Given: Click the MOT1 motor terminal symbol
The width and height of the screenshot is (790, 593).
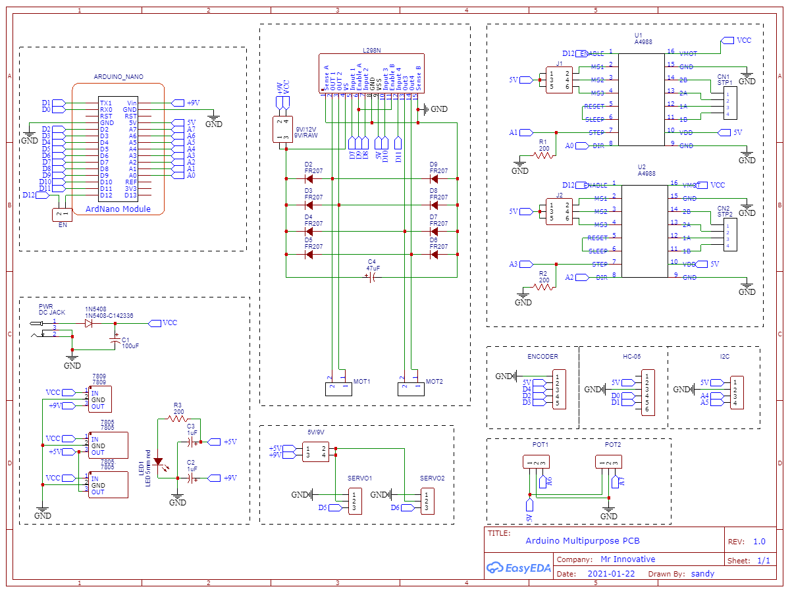Looking at the screenshot, I should pos(339,388).
